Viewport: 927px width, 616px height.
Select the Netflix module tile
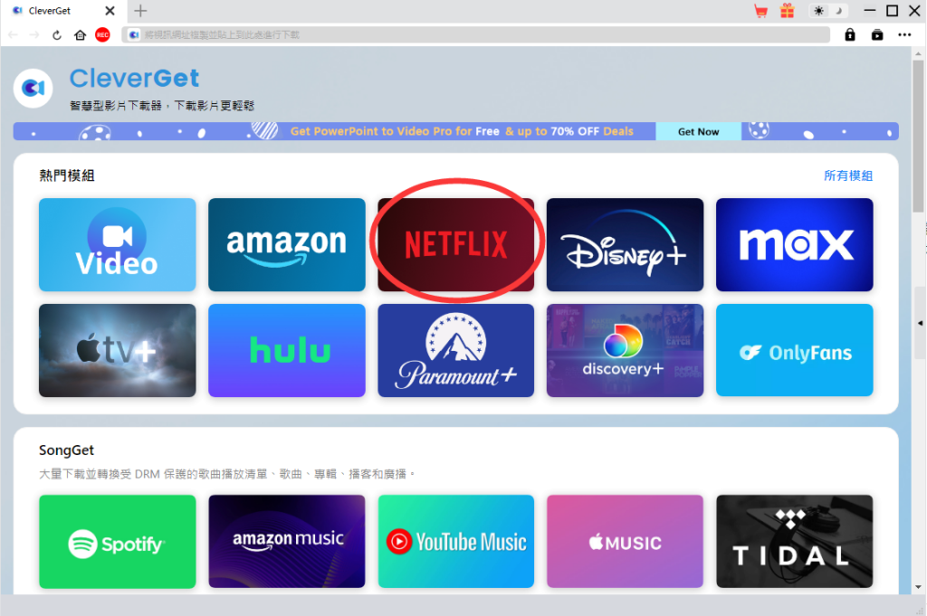point(455,243)
